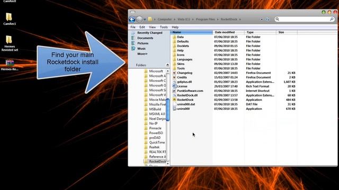Screen dimensions: 339x190
Task: Open the recent pages dropdown beside Forward
Action: coord(145,20)
